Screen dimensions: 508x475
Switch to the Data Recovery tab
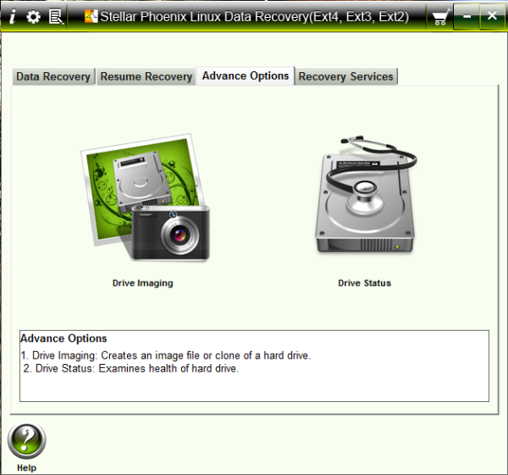[53, 76]
